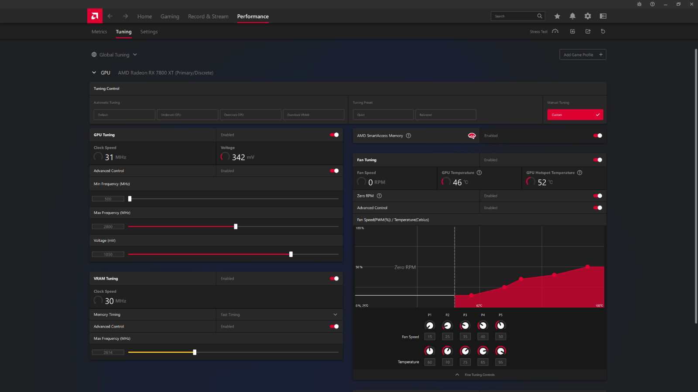Screen dimensions: 698x392
Task: Disable the Fan Tuning toggle
Action: tap(598, 160)
